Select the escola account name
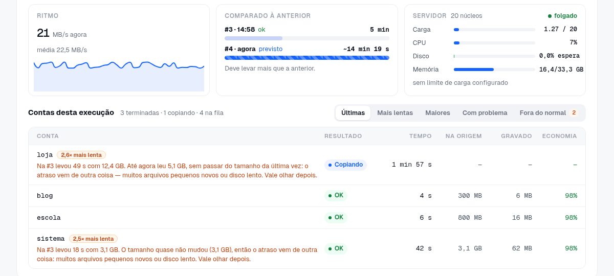Image resolution: width=614 pixels, height=276 pixels. pyautogui.click(x=49, y=218)
